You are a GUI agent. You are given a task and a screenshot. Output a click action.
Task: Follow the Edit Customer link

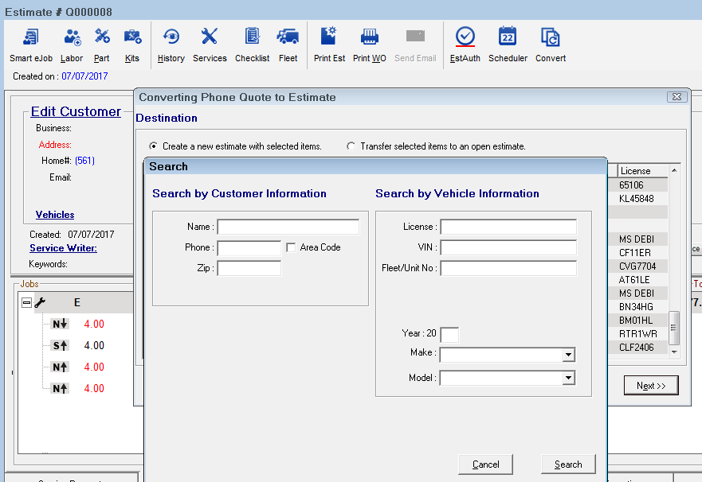click(75, 111)
